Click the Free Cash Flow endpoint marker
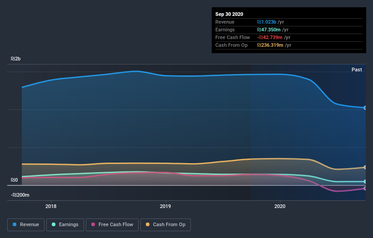The height and width of the screenshot is (238, 373). point(365,188)
